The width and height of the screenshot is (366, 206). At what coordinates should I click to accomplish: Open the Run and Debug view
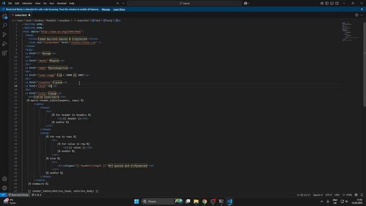(5, 43)
